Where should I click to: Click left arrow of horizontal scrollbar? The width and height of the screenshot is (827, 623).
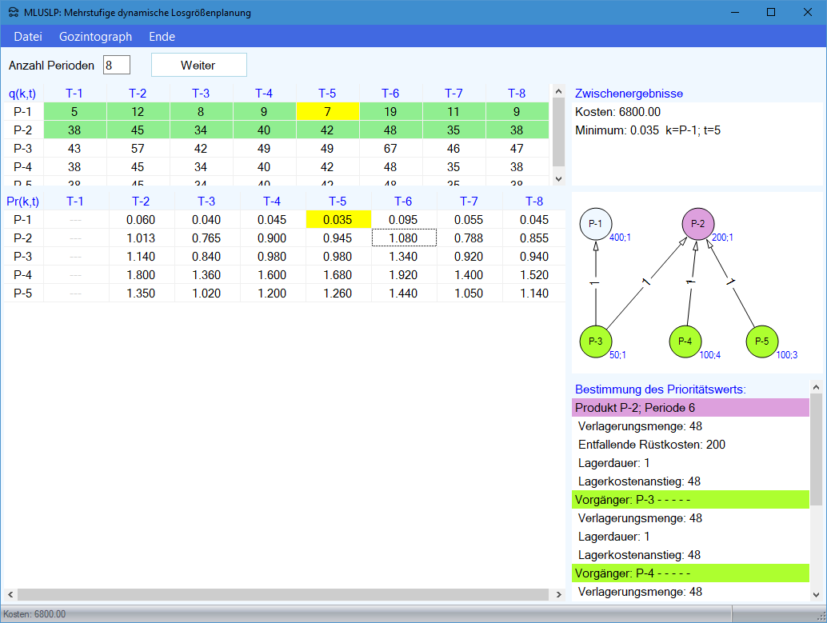(x=10, y=595)
